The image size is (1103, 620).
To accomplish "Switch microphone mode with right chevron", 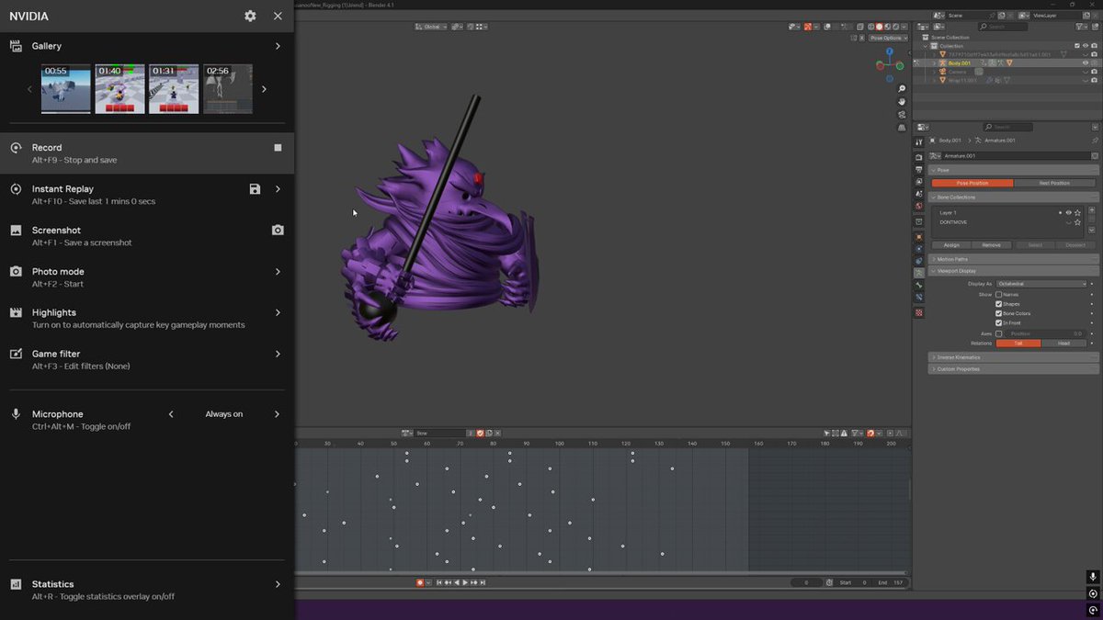I will pos(277,414).
